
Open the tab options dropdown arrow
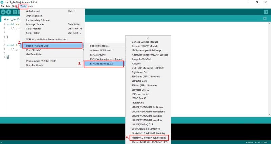pyautogui.click(x=266, y=19)
